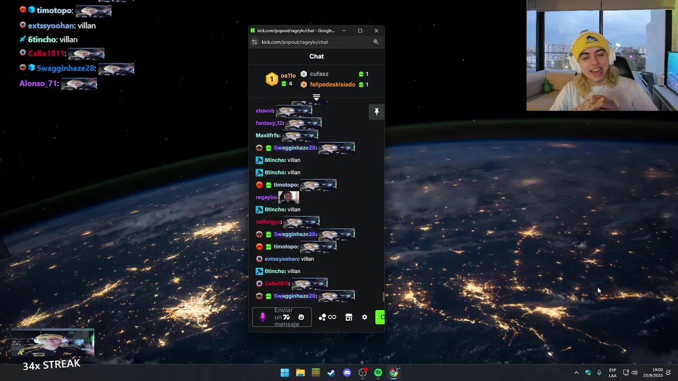The height and width of the screenshot is (381, 678).
Task: Click username fantasy_12 in chat window
Action: coord(269,123)
